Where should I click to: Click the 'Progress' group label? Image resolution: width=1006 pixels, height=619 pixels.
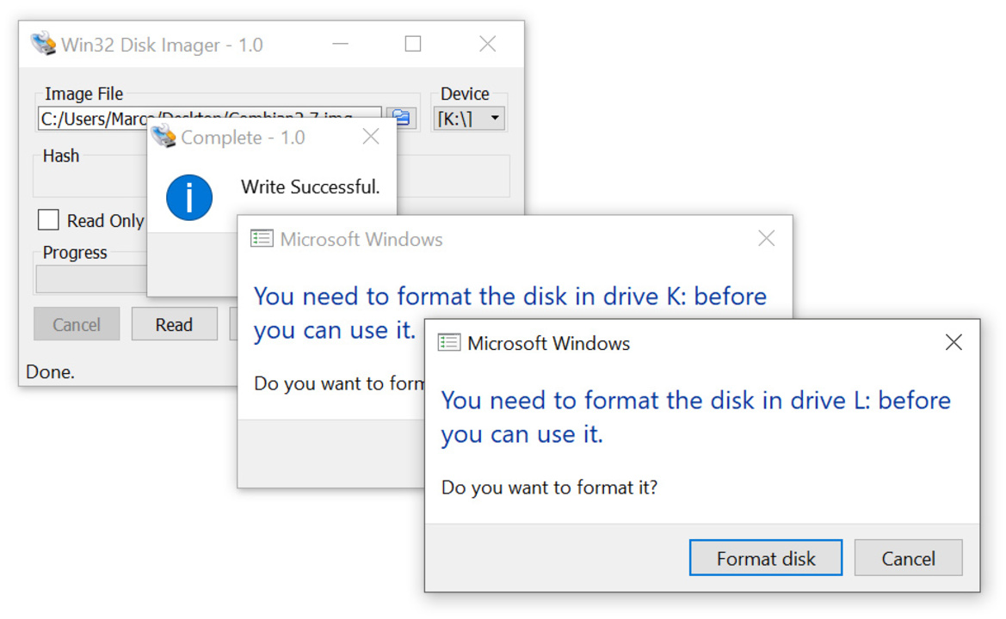[75, 253]
